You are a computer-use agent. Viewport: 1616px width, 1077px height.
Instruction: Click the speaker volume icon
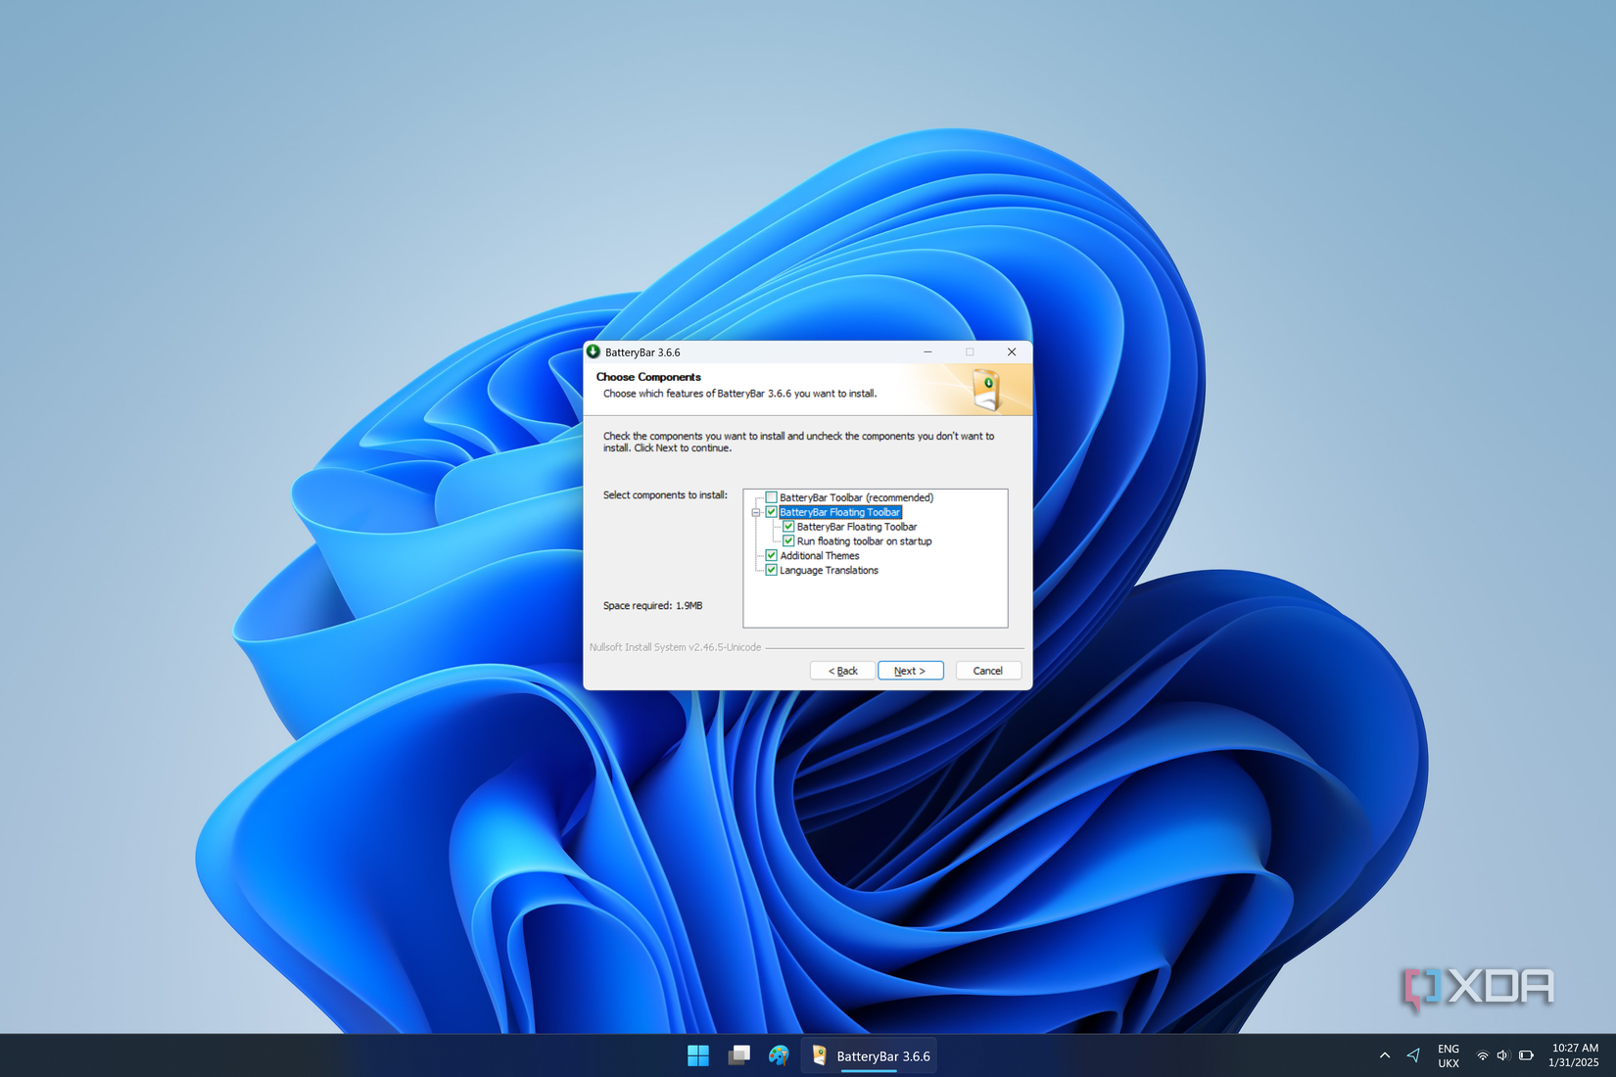pyautogui.click(x=1503, y=1055)
